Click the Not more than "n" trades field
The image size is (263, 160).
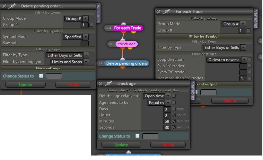[x=243, y=78]
